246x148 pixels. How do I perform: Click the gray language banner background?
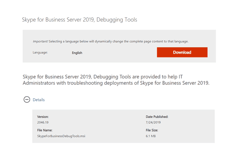coord(119,46)
